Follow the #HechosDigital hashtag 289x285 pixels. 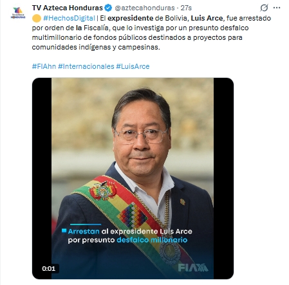(x=69, y=18)
